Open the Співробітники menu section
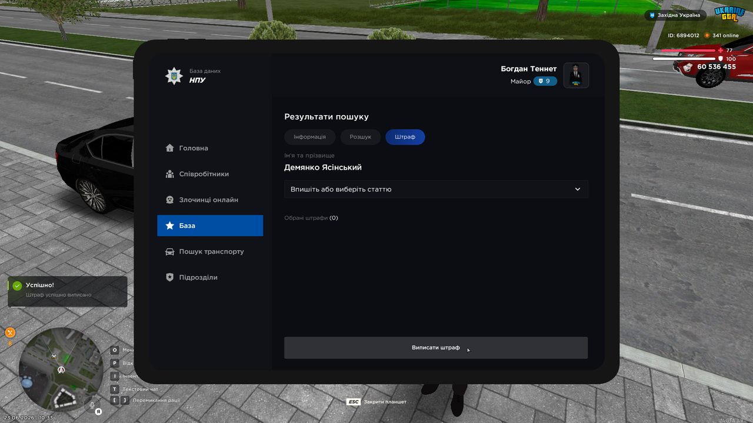 210,174
